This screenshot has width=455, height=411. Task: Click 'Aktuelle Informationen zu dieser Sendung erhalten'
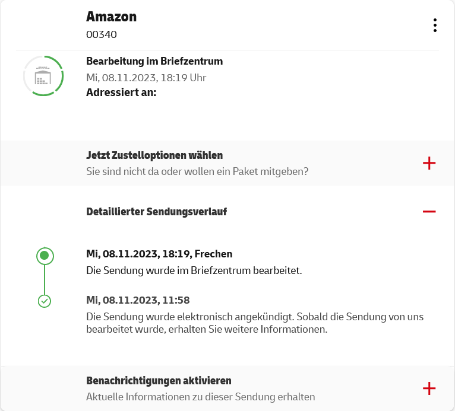pos(200,397)
